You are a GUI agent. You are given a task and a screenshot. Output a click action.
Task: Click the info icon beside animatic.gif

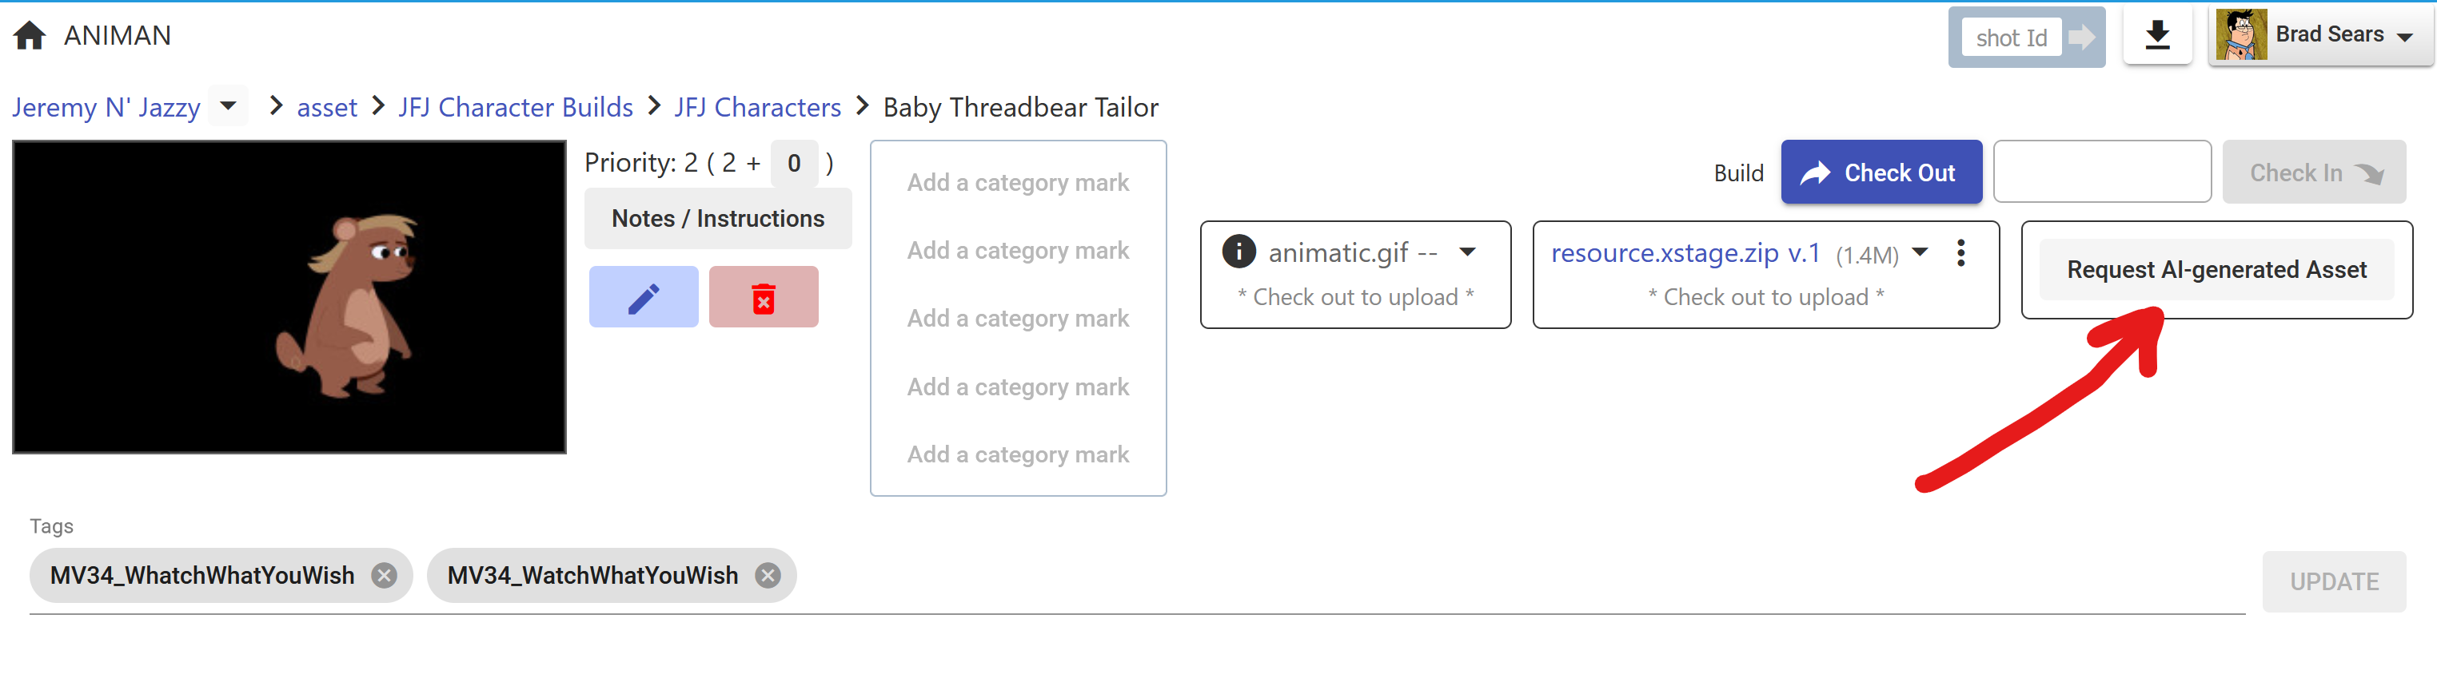[1238, 252]
